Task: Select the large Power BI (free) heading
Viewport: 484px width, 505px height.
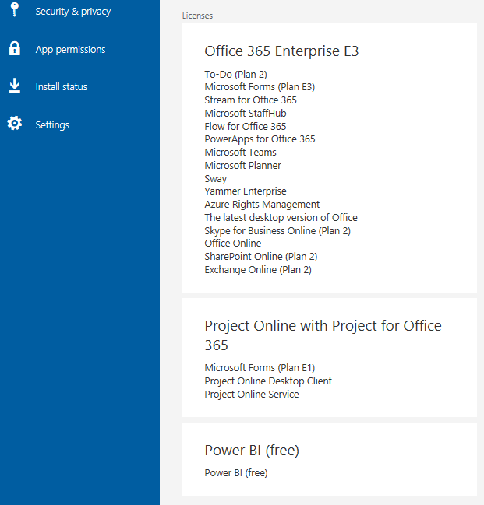Action: tap(252, 451)
